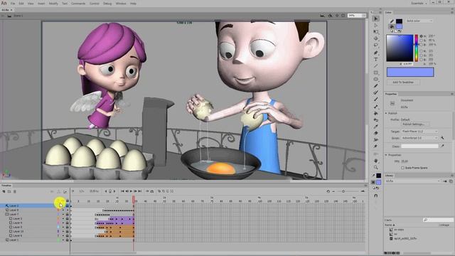Viewport: 455px width, 256px height.
Task: Select the Paint Bucket tool
Action: (x=376, y=113)
